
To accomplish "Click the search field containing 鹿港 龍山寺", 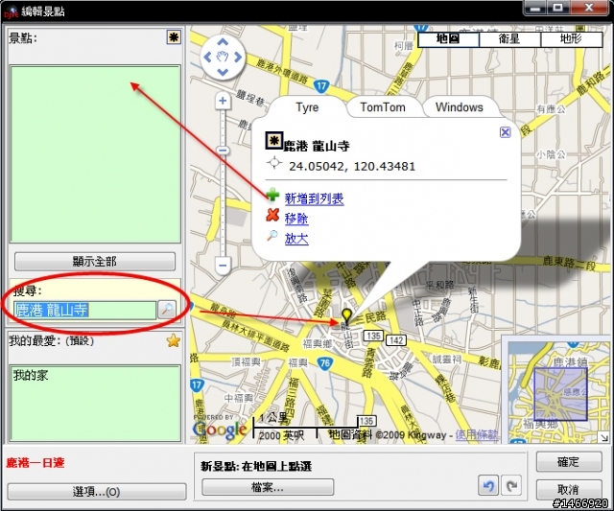I will pyautogui.click(x=85, y=310).
